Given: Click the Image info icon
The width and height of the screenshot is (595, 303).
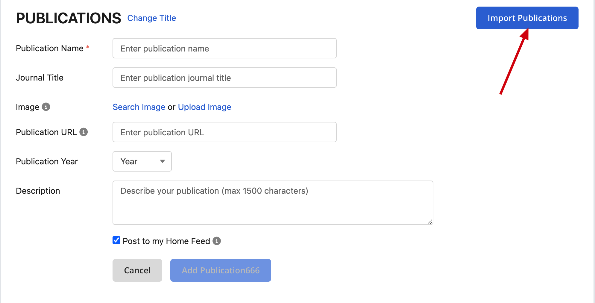Looking at the screenshot, I should click(46, 107).
